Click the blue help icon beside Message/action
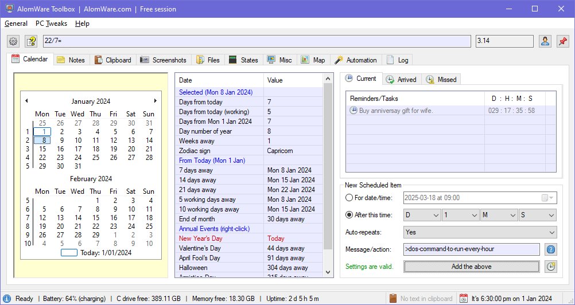 coord(550,249)
